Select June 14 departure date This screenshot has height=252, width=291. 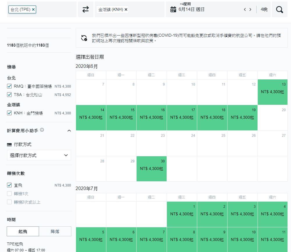[91, 117]
